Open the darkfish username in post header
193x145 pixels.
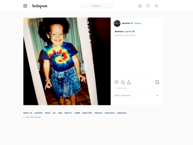(x=126, y=23)
